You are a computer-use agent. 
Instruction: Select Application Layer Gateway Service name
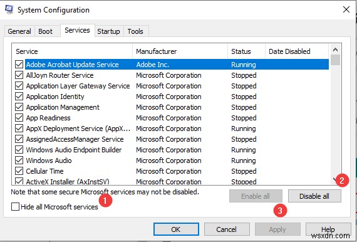click(x=78, y=86)
